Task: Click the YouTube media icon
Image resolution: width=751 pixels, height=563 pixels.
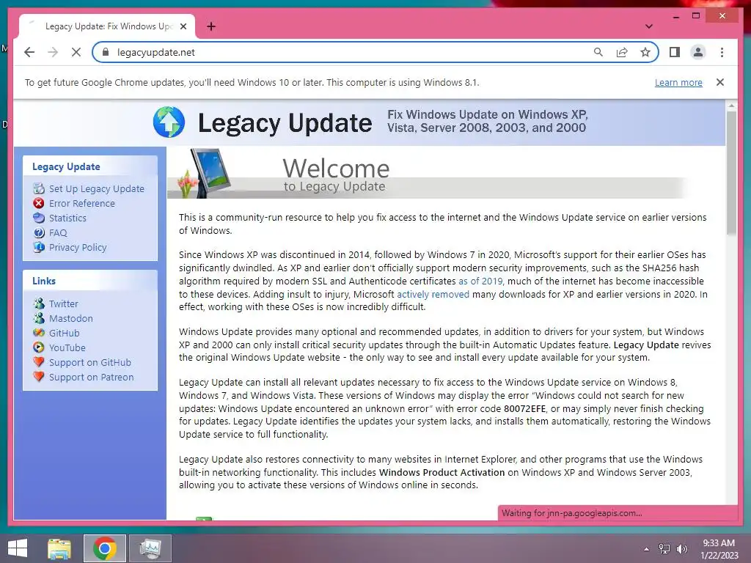Action: click(39, 347)
